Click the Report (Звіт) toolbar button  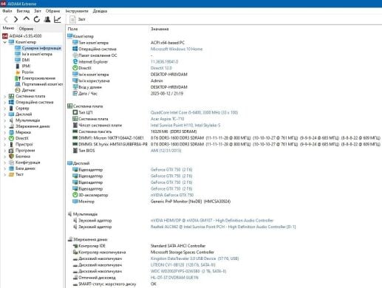(78, 19)
